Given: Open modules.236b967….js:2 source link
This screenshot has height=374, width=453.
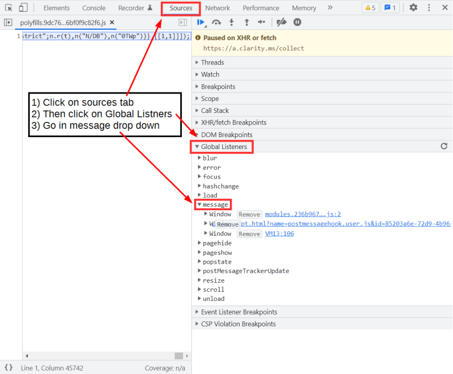Looking at the screenshot, I should [x=303, y=214].
